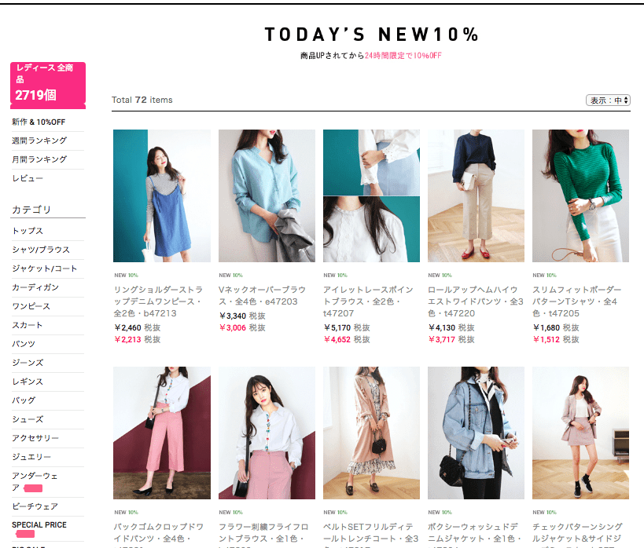This screenshot has height=548, width=644.
Task: Open the 表示：中 display size dropdown
Action: (x=608, y=100)
